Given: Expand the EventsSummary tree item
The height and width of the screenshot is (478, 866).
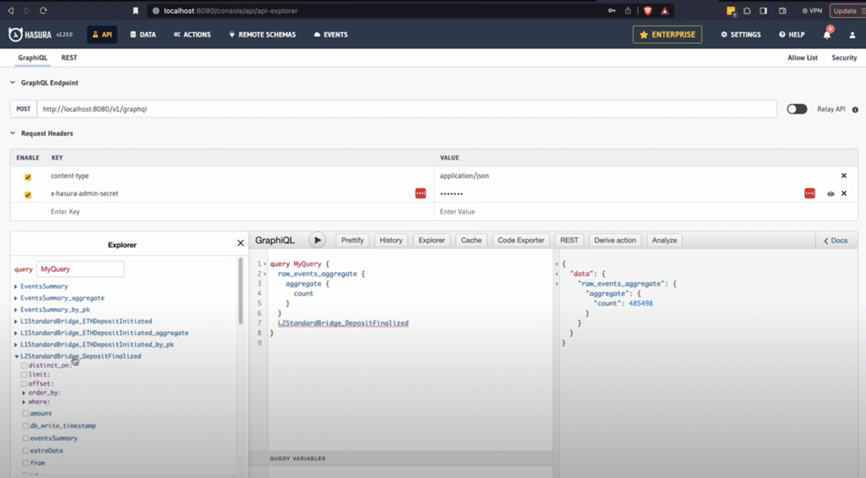Looking at the screenshot, I should coord(41,286).
